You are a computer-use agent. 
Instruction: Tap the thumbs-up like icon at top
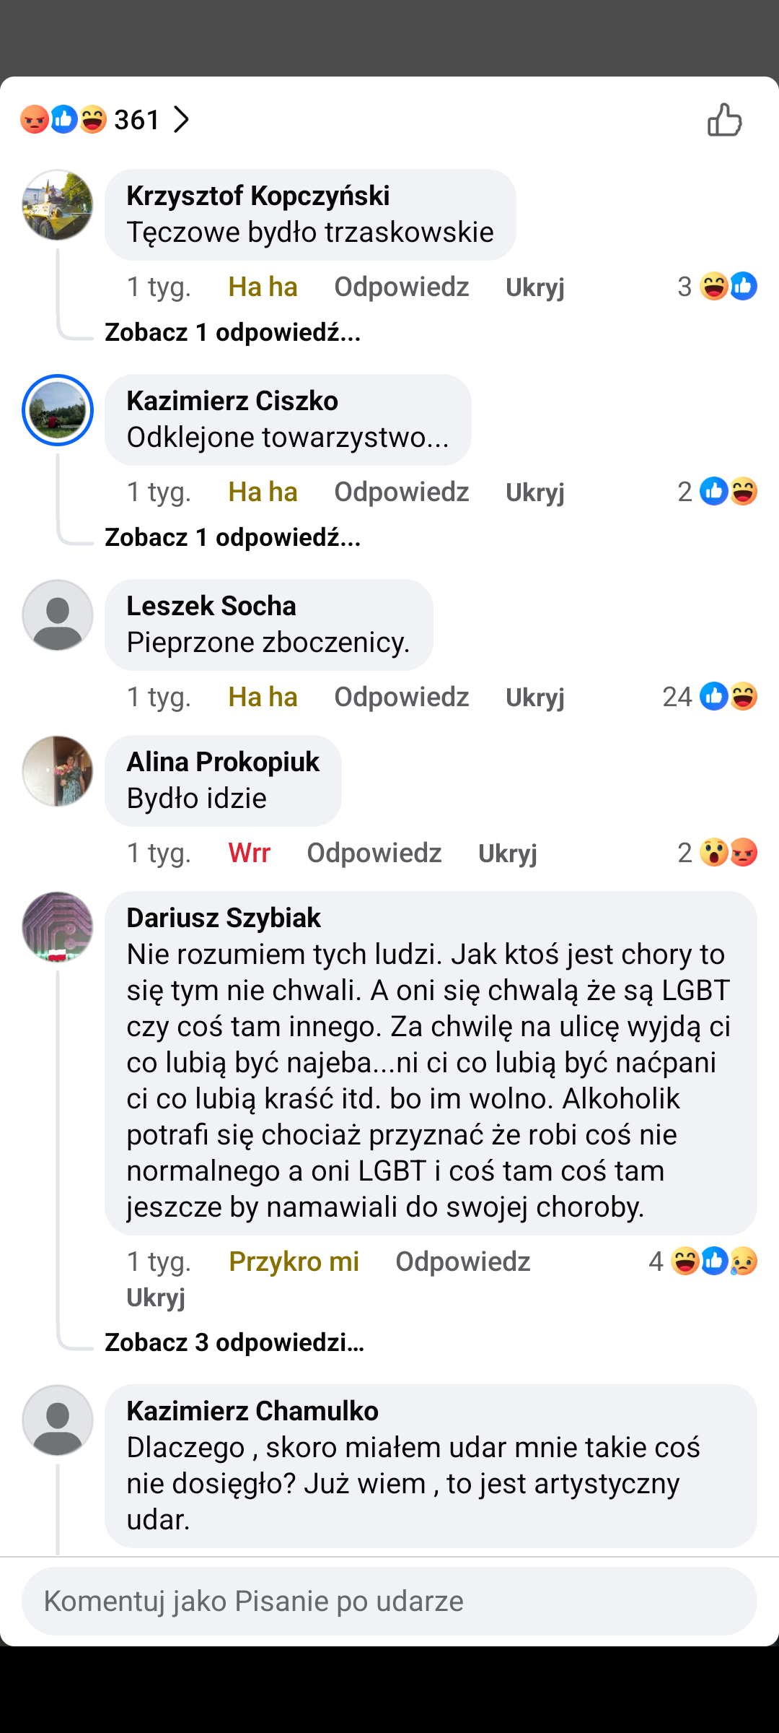[724, 120]
